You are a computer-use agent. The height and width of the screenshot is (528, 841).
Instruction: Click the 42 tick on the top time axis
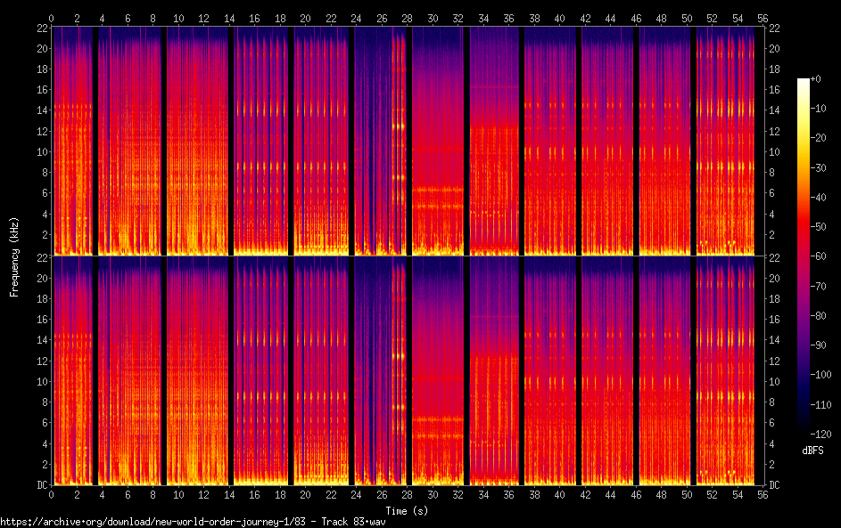(x=585, y=18)
